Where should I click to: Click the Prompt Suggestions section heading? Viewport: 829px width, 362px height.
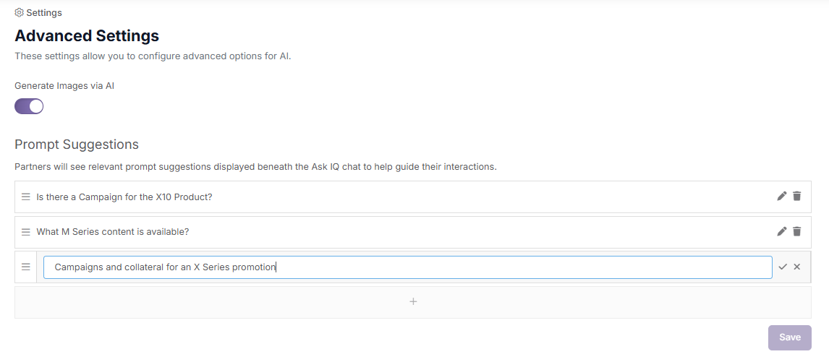(77, 145)
